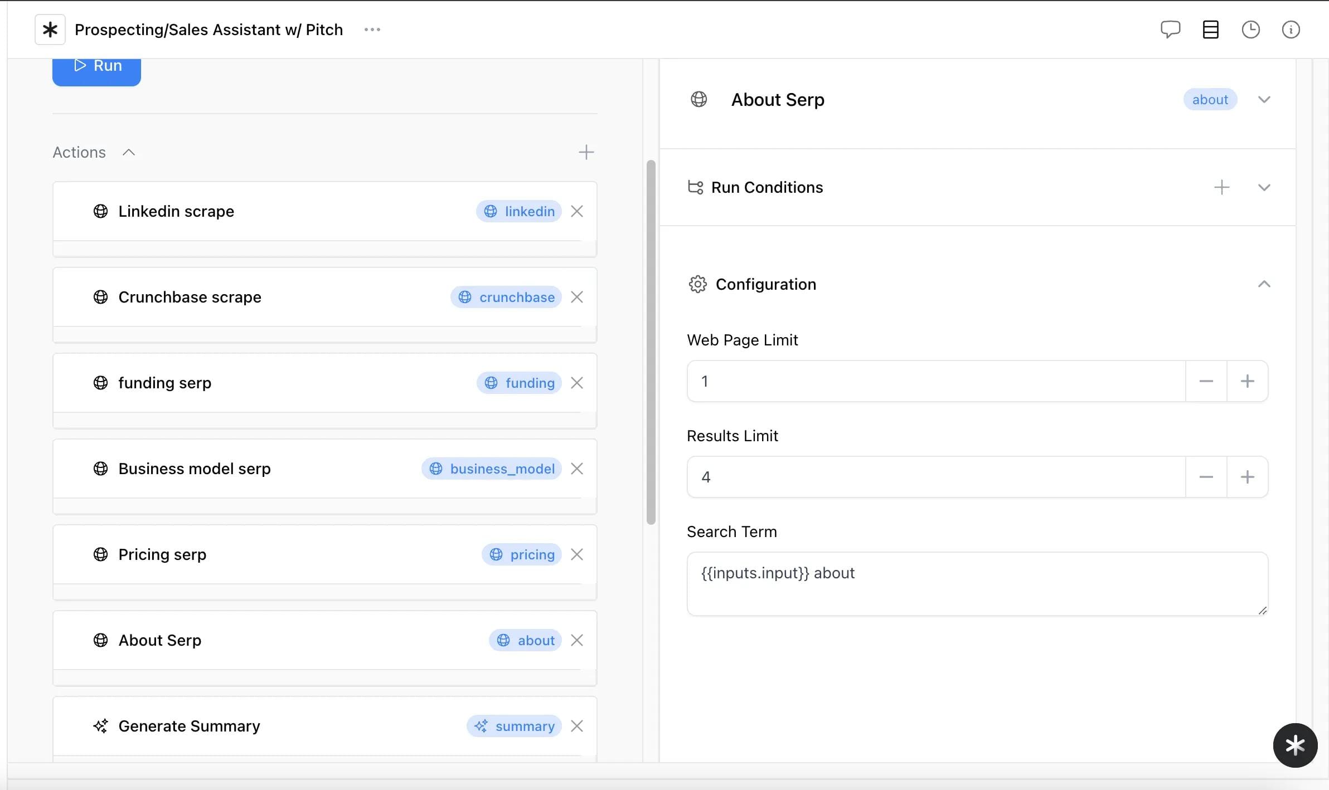The width and height of the screenshot is (1329, 790).
Task: Click the crunchbase tag badge
Action: point(506,297)
